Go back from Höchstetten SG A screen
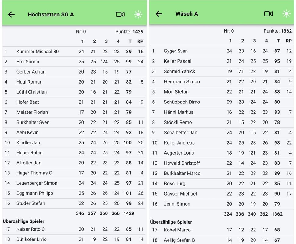This screenshot has height=244, width=296. [11, 14]
